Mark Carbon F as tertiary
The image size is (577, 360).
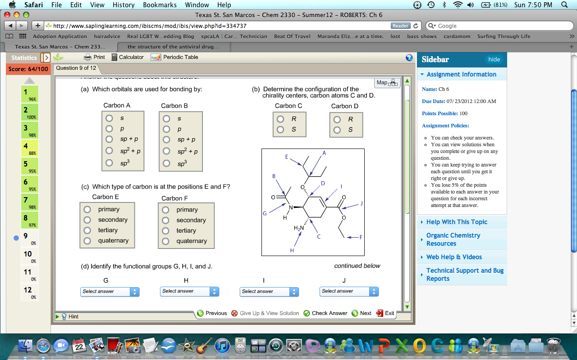165,230
